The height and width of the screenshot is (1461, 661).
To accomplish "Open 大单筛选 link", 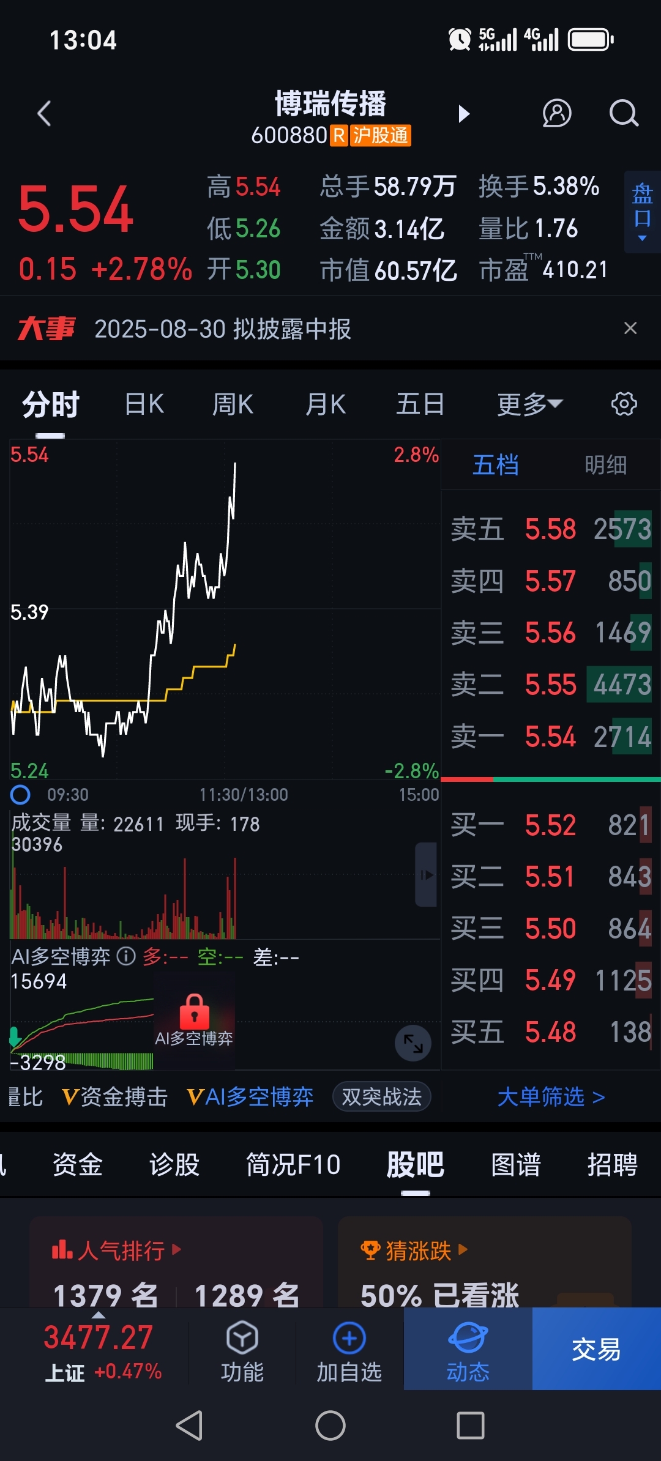I will [551, 1097].
